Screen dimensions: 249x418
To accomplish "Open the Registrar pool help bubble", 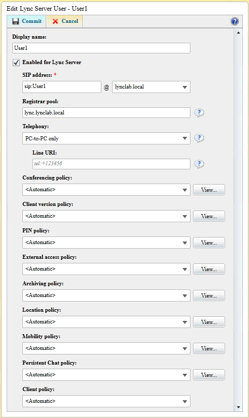I will tap(199, 113).
